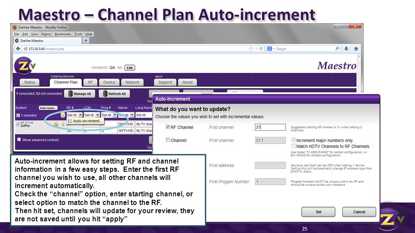Screen dimensions: 415x233
Task: Click the Google search box
Action: [x=304, y=49]
